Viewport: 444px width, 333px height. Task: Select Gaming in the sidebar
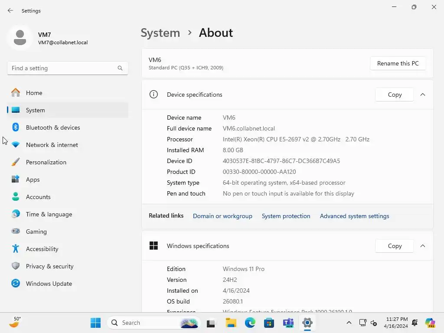pyautogui.click(x=67, y=232)
